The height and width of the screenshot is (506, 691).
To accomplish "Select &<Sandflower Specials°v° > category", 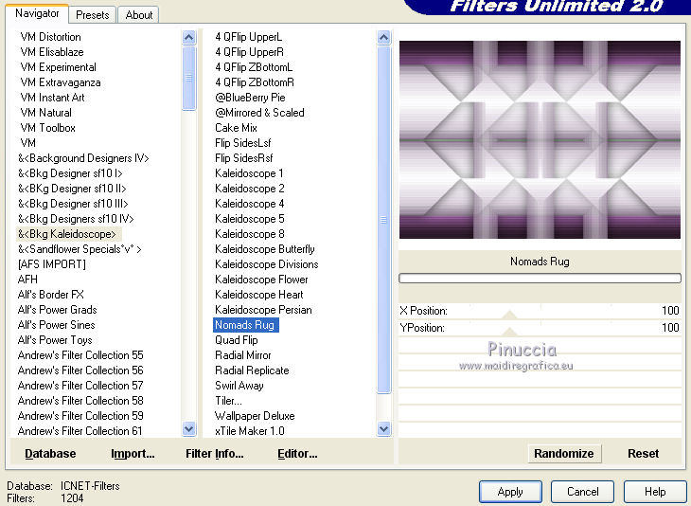I will [80, 249].
